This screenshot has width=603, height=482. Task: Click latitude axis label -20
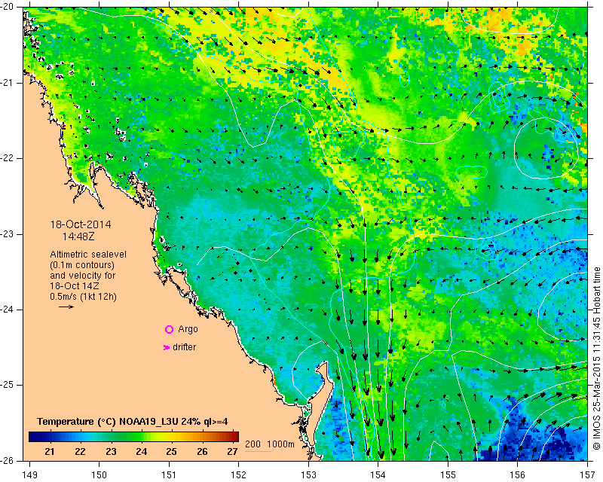pyautogui.click(x=7, y=8)
